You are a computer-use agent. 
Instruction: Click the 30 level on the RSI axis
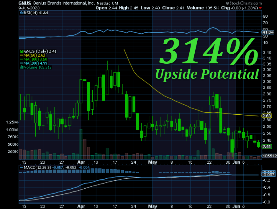coord(265,36)
